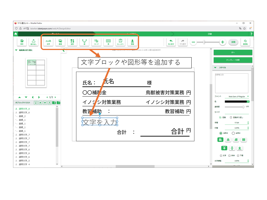
Task: Click the カレンダー (calendar) tool icon
Action: click(120, 42)
